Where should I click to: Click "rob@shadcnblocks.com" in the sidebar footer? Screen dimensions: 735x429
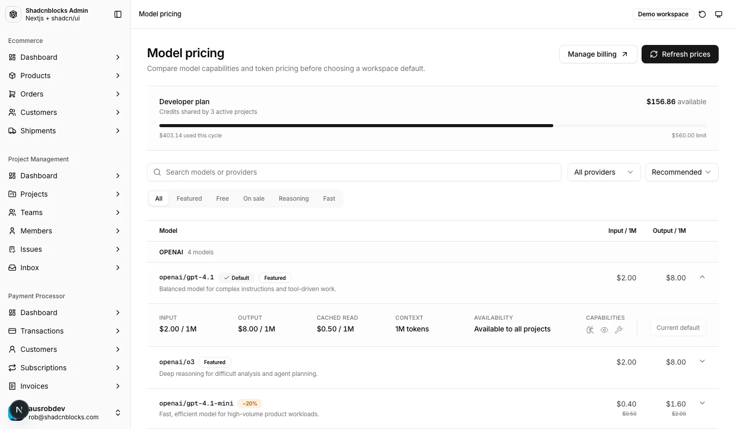click(63, 417)
